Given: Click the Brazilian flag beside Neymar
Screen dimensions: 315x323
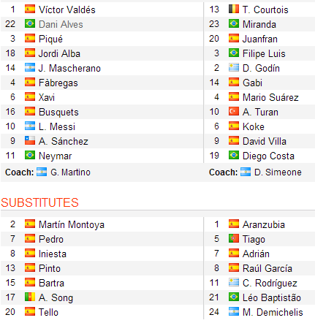Looking at the screenshot, I should [30, 155].
